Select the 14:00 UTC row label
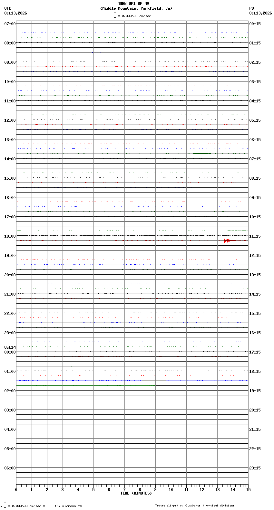This screenshot has height=510, width=274. [x=10, y=159]
